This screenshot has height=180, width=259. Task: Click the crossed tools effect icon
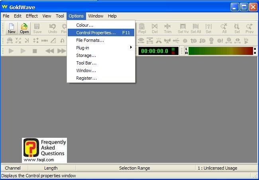coord(159,41)
